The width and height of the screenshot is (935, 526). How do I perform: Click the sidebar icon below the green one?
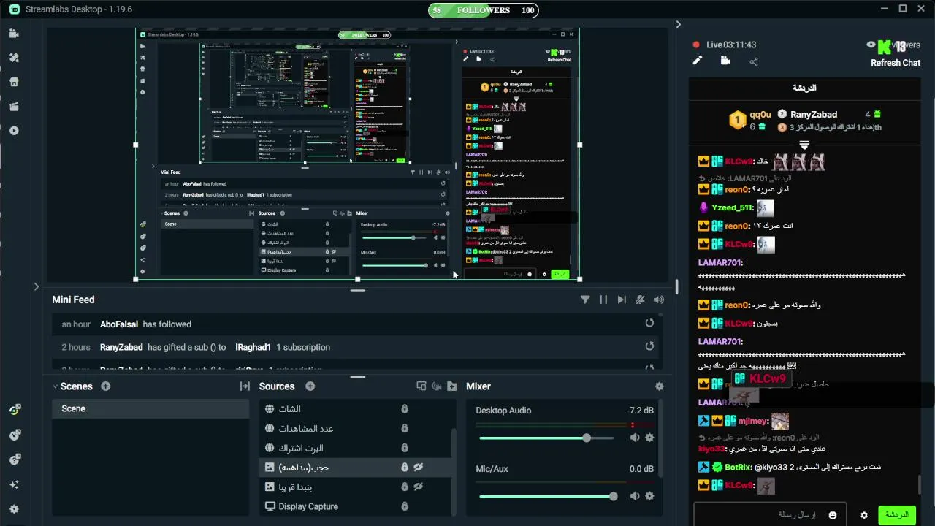15,435
